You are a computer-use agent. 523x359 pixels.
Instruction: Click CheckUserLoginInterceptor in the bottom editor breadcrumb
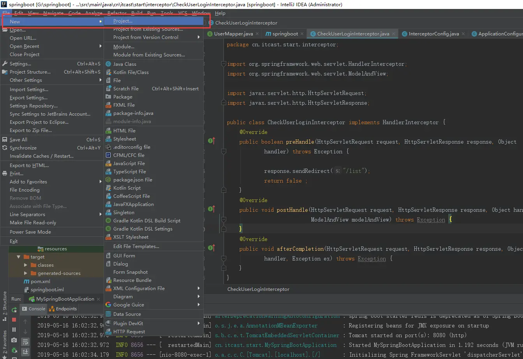tap(258, 289)
